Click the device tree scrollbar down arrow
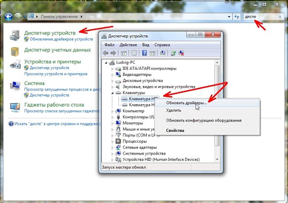The height and width of the screenshot is (203, 288). pos(217,160)
